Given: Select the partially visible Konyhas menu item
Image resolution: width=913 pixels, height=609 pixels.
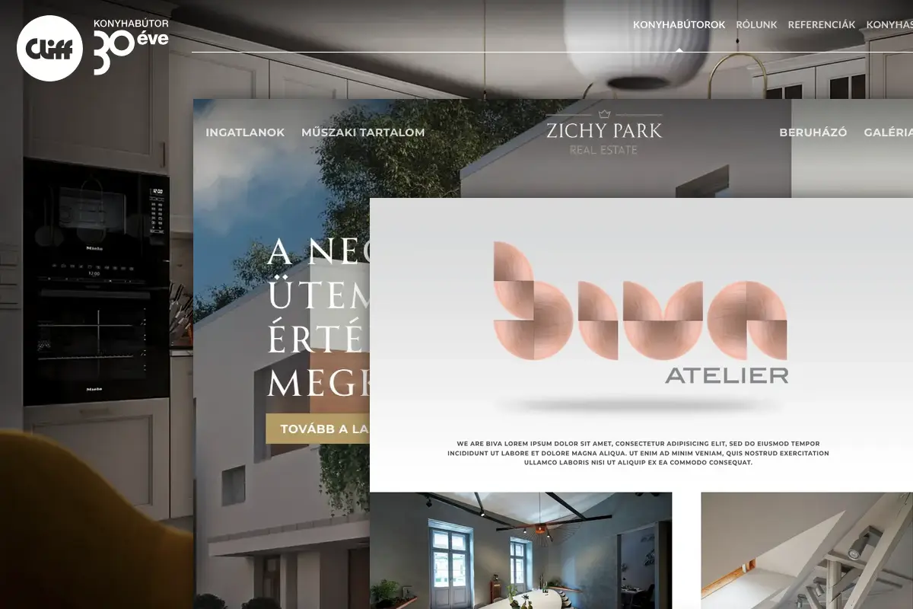Looking at the screenshot, I should pyautogui.click(x=889, y=24).
